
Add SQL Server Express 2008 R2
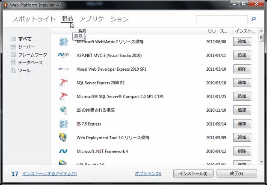[242, 83]
